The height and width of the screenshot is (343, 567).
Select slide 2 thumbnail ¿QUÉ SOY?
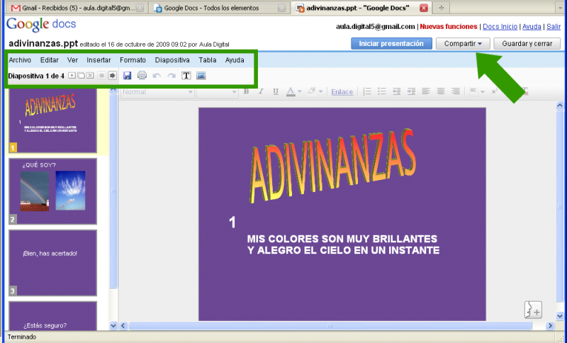pyautogui.click(x=52, y=191)
